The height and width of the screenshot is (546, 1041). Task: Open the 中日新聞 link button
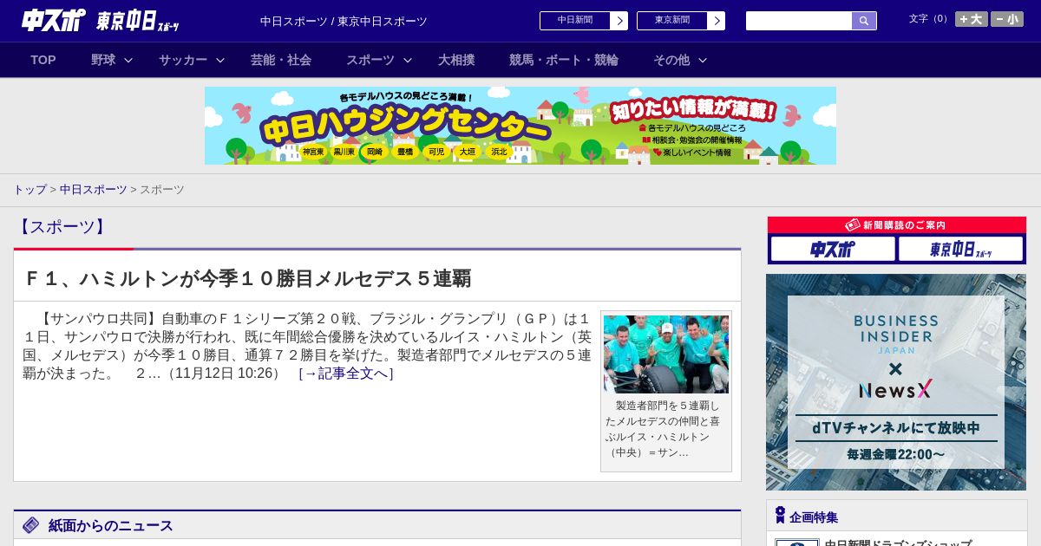(575, 21)
